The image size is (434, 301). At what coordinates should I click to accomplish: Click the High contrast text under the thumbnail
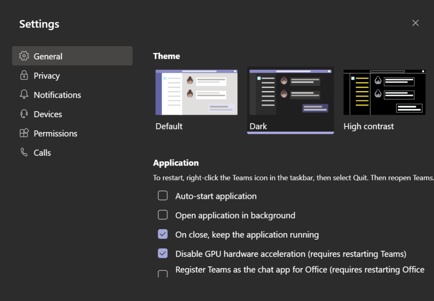click(x=368, y=126)
